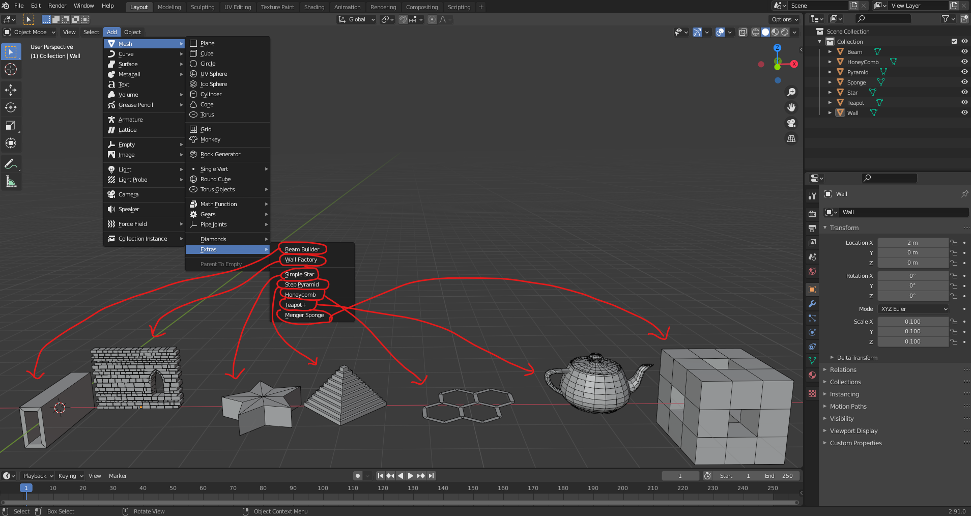
Task: Toggle the camera view icon
Action: pos(791,123)
